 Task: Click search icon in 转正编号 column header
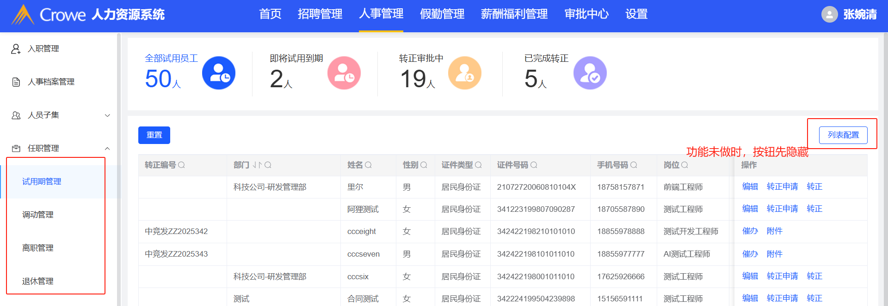[x=181, y=165]
